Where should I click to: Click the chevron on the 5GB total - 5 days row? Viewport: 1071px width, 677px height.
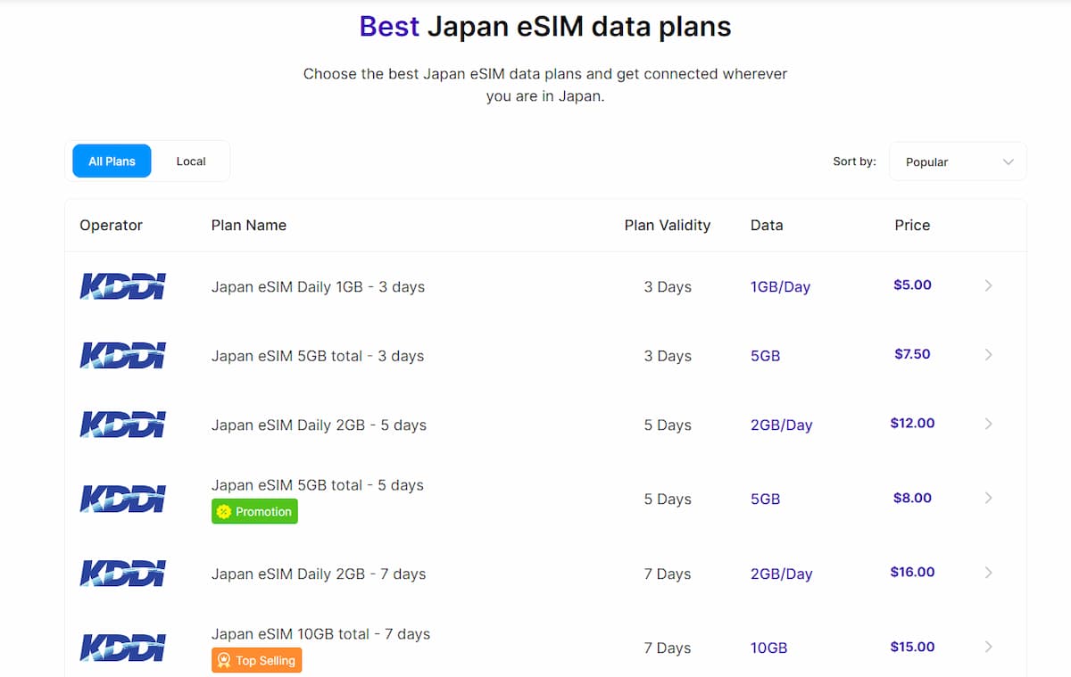(988, 498)
